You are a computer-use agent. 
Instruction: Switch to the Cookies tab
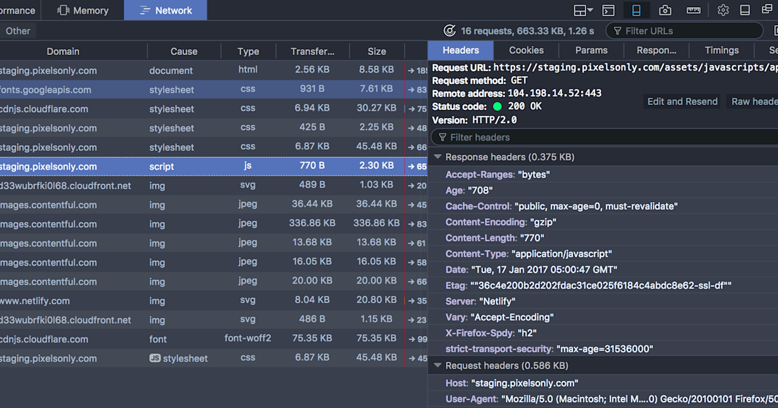(526, 51)
